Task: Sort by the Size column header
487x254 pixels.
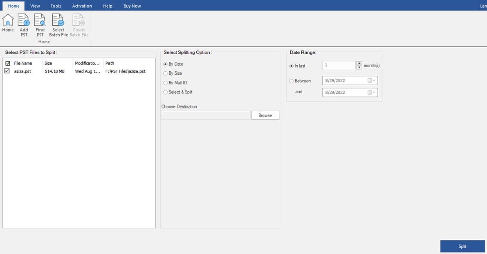Action: click(x=48, y=63)
